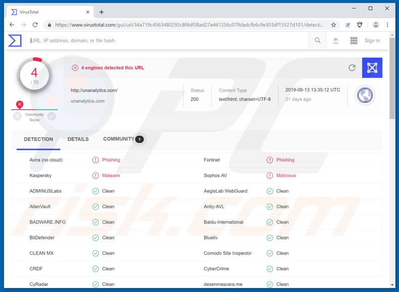This screenshot has width=399, height=292.
Task: Click the 2019-06-13 13:35:12 UTC timestamp
Action: pos(313,89)
